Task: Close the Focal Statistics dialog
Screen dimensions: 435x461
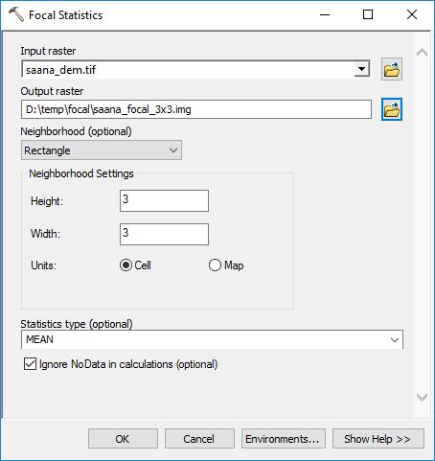Action: click(x=412, y=14)
